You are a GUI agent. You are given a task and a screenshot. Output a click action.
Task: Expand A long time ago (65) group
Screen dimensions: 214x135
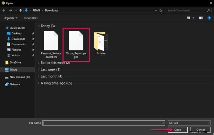tap(38, 83)
